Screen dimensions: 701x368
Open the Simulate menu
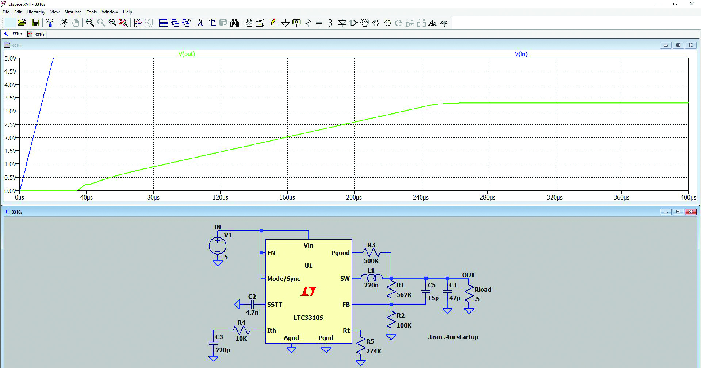point(73,12)
